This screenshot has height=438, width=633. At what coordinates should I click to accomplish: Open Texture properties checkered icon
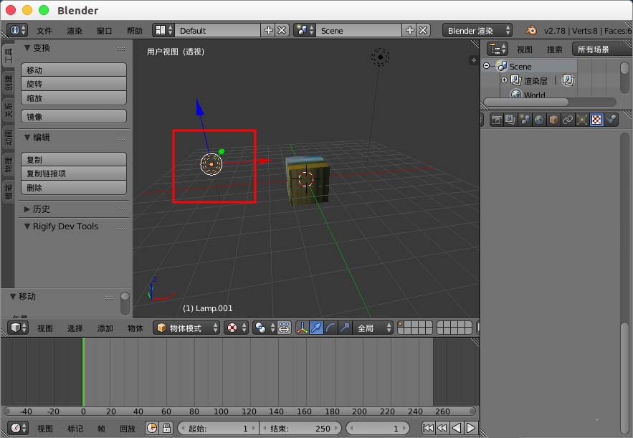point(596,120)
